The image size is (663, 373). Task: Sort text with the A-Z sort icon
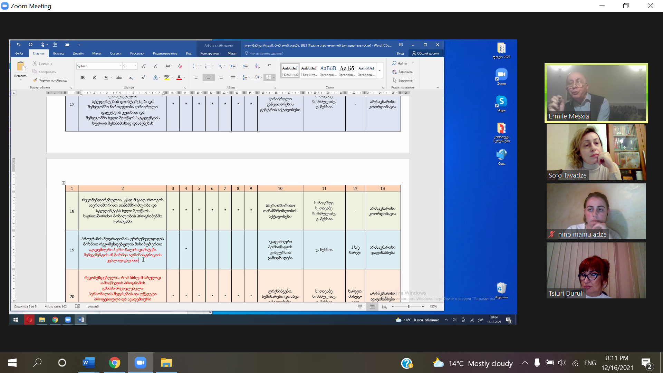click(257, 66)
